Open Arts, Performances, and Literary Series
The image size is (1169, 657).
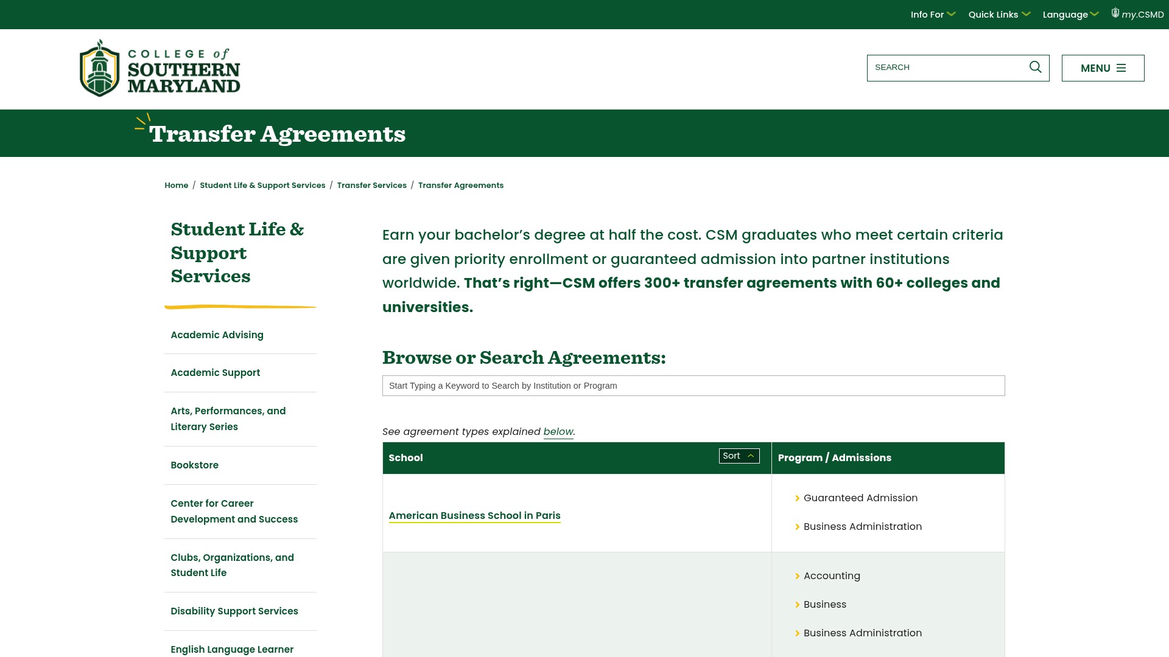point(228,419)
